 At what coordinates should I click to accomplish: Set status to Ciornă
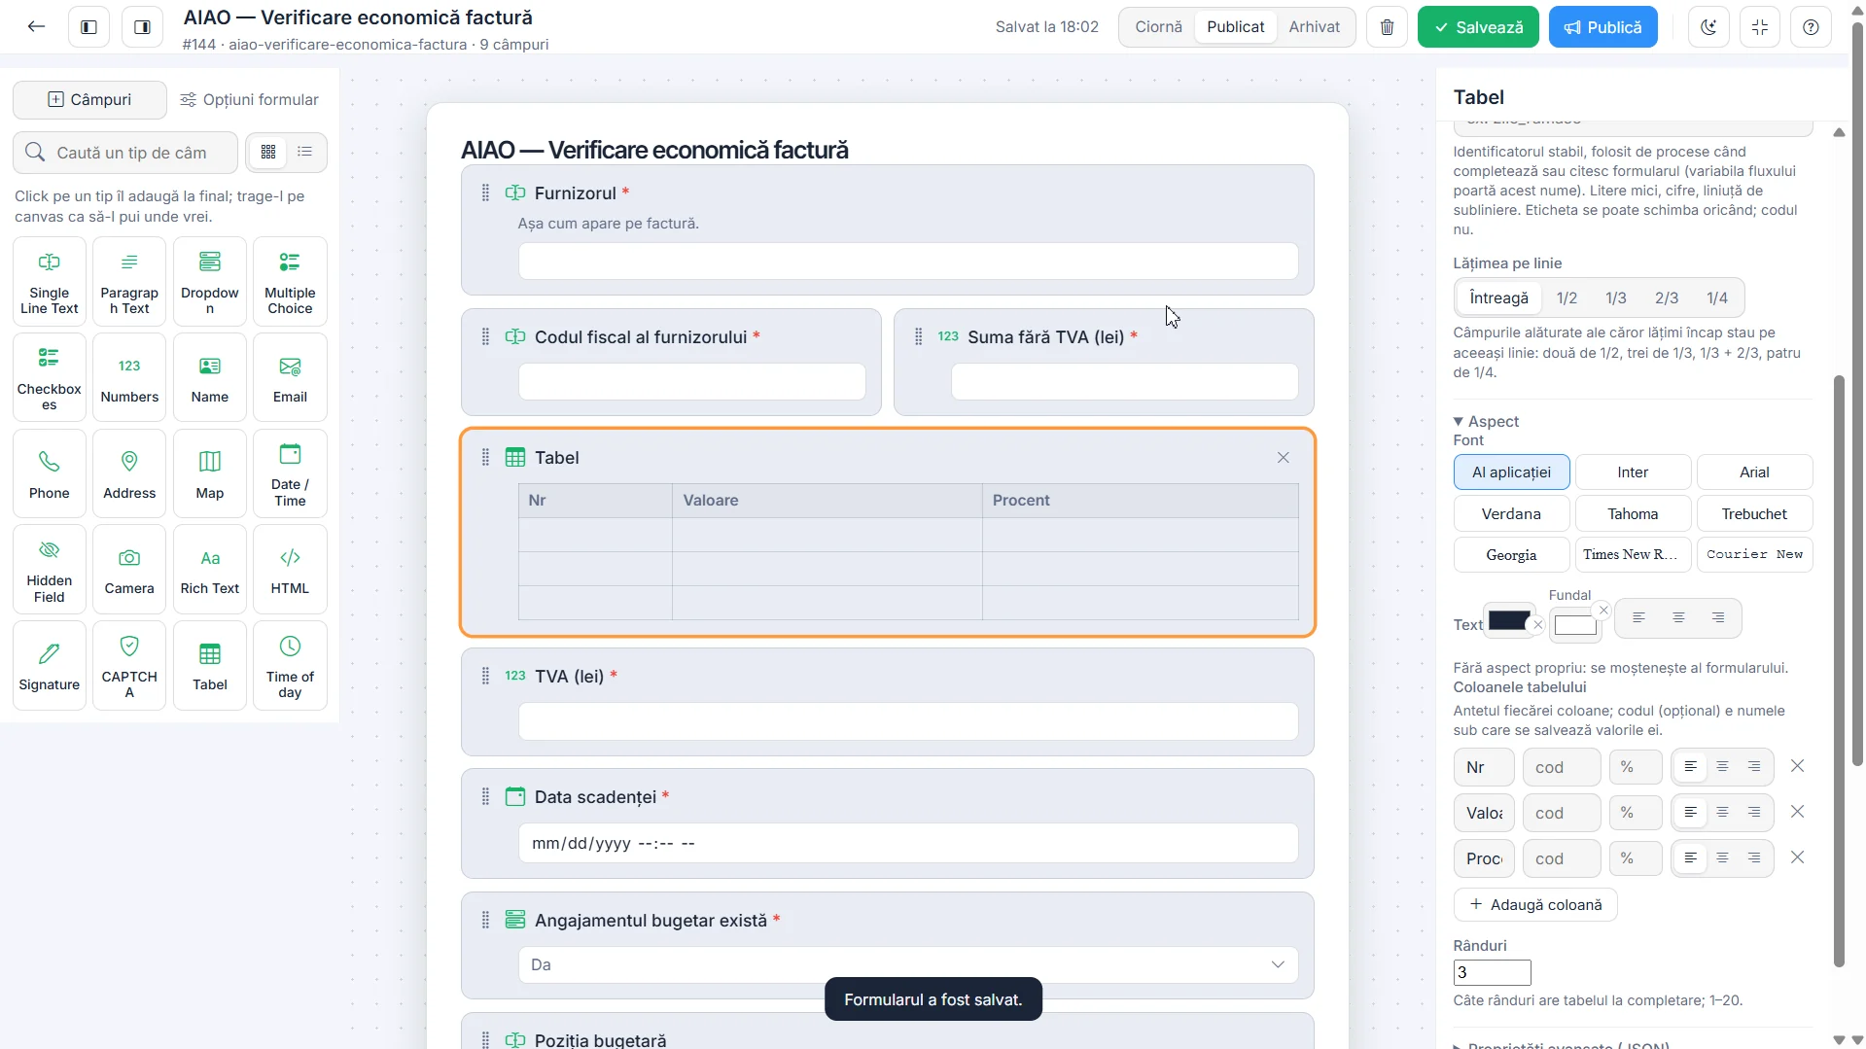1158,27
